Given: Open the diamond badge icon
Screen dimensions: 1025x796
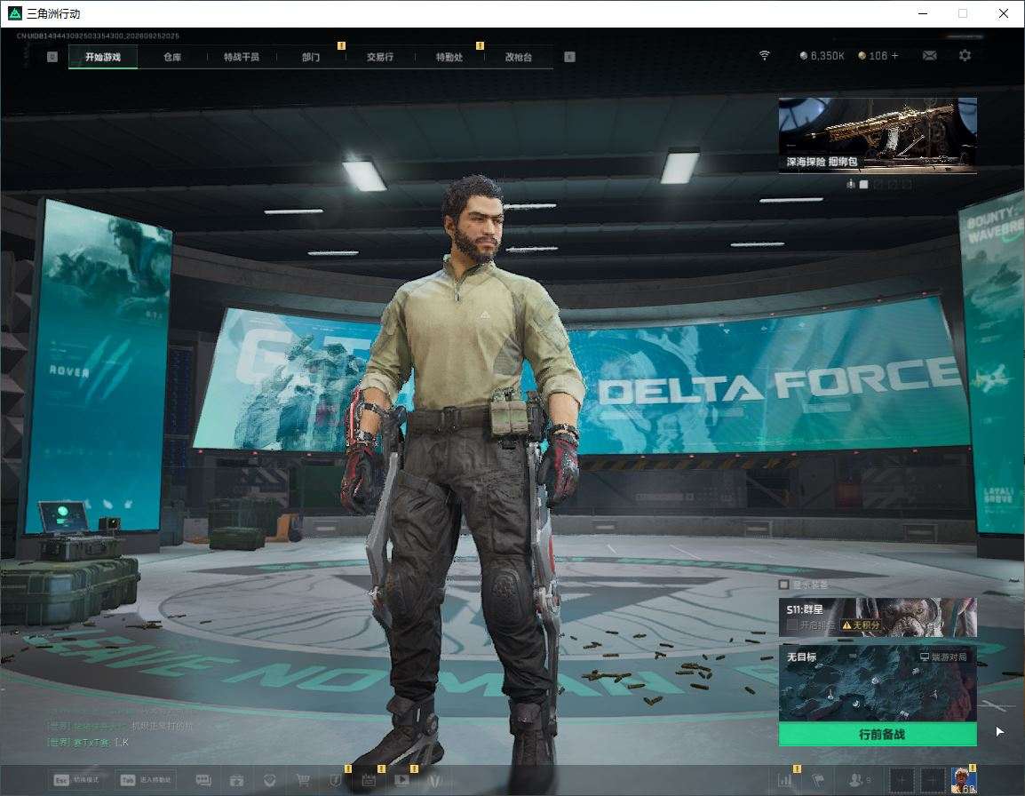Looking at the screenshot, I should [269, 780].
